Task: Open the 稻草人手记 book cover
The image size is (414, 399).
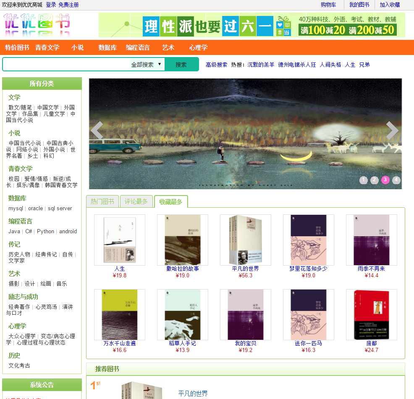Action: (x=183, y=315)
